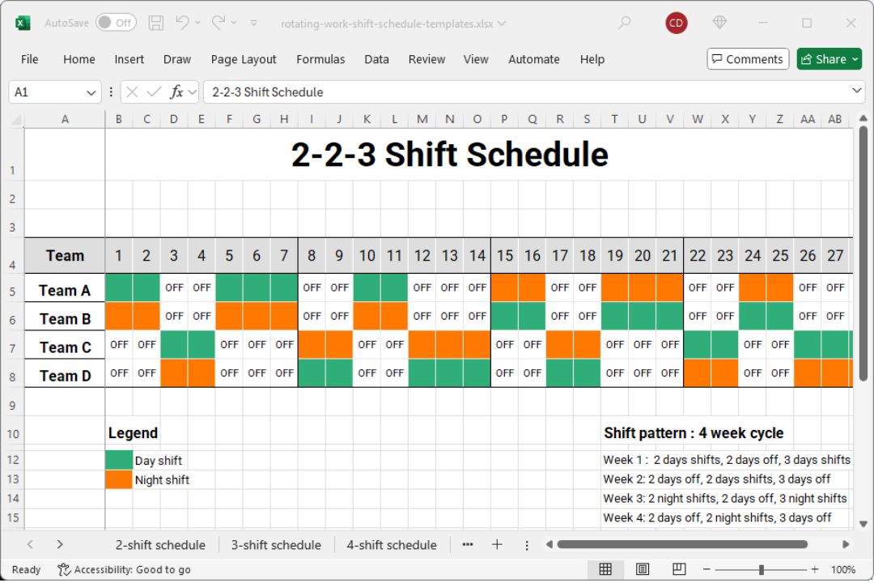
Task: Click the zoom slider handle
Action: pos(762,569)
